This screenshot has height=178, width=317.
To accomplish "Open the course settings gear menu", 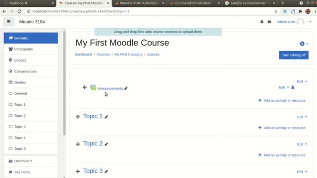I will pos(302,44).
